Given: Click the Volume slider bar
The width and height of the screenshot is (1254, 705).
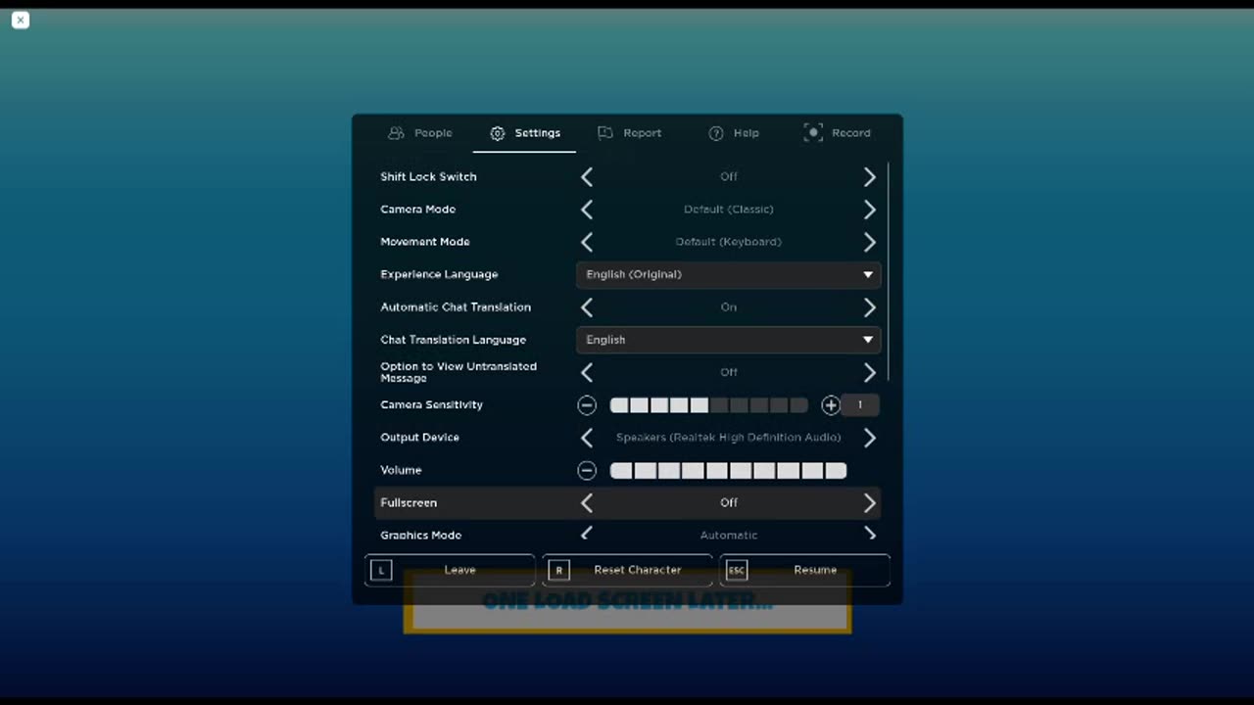Looking at the screenshot, I should click(728, 471).
